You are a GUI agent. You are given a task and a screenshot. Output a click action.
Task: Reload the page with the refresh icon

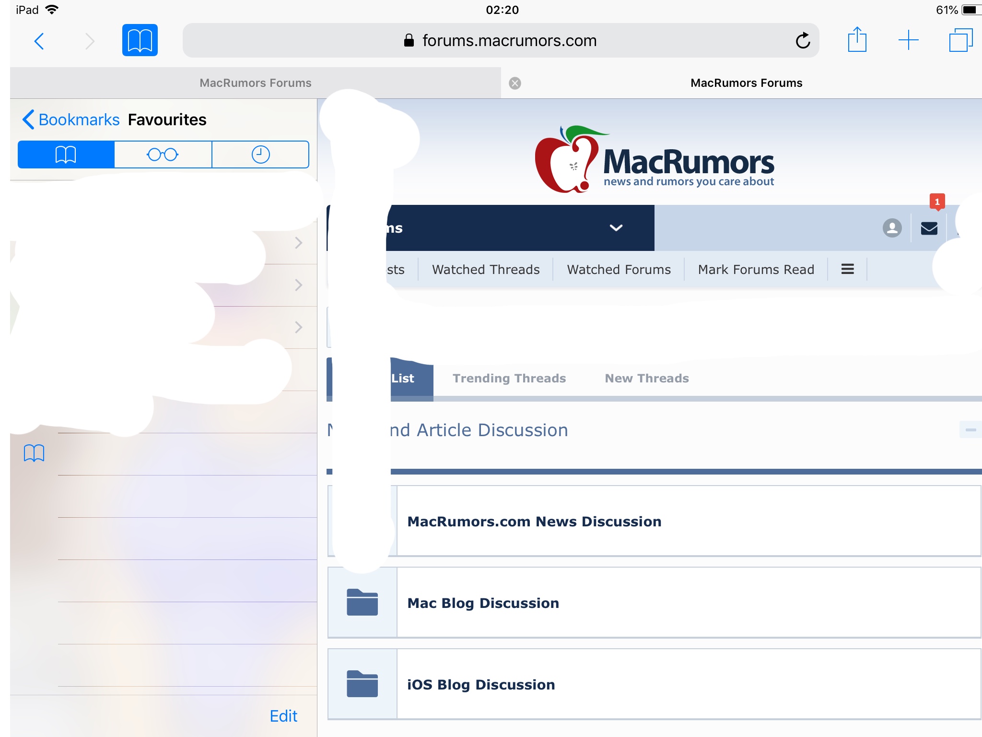pos(803,41)
